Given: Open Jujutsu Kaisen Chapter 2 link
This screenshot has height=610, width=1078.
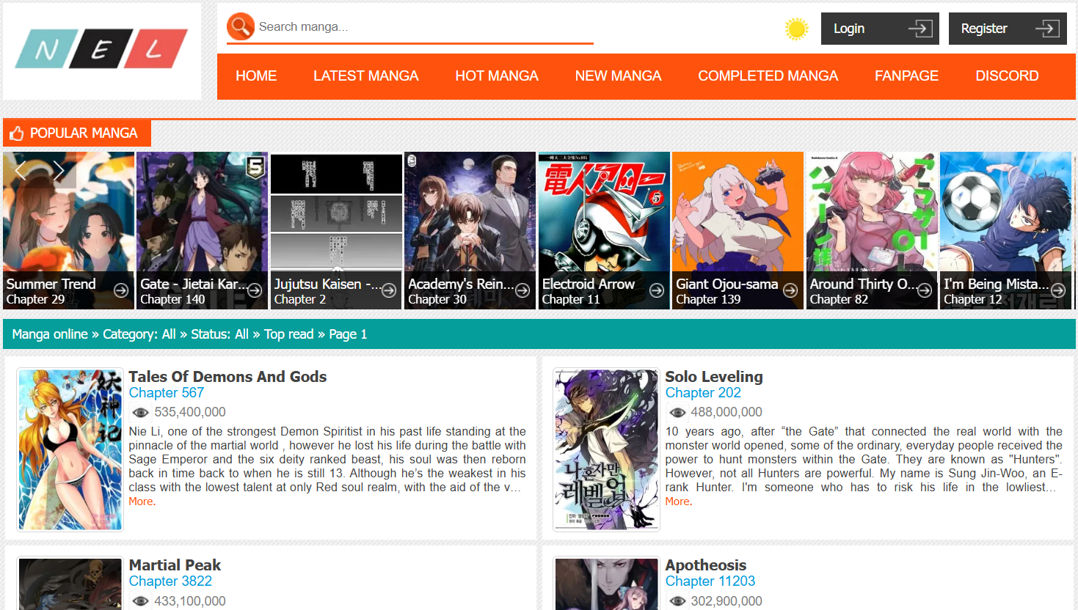Looking at the screenshot, I should [300, 300].
